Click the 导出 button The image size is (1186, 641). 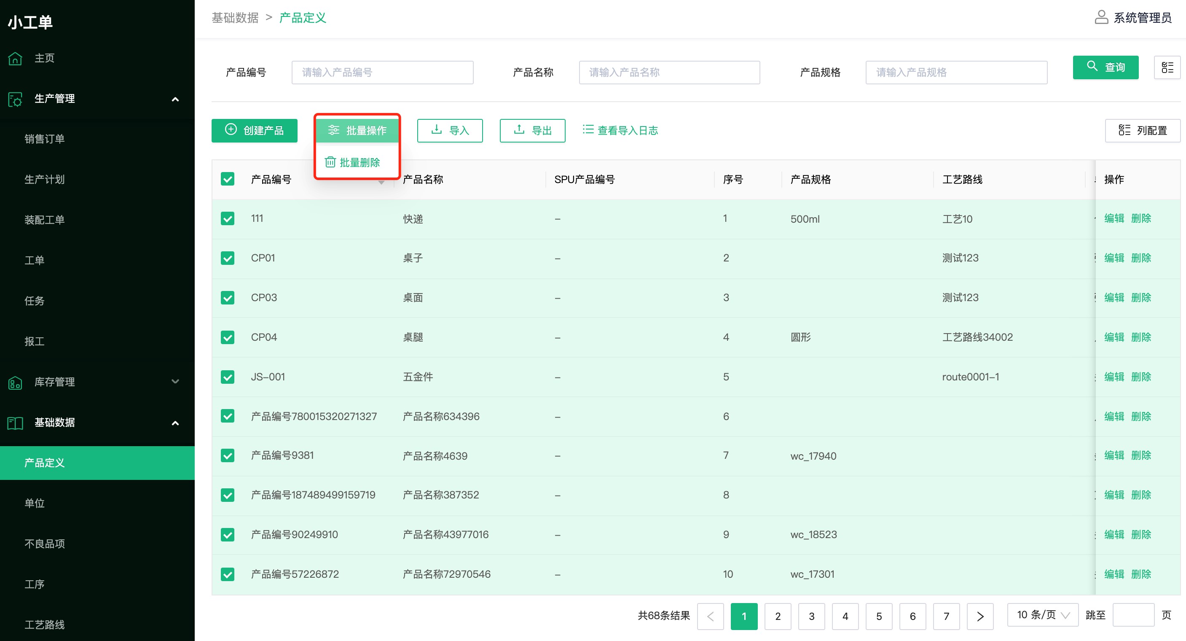532,130
